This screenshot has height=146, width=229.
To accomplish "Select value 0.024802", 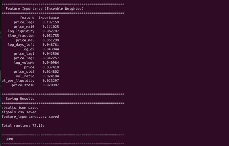I will [51, 72].
